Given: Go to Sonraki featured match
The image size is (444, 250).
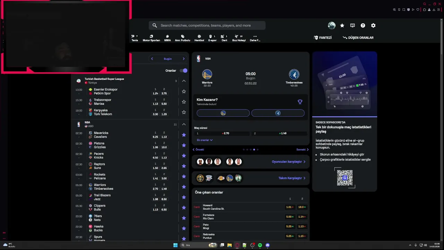Looking at the screenshot, I should [x=302, y=150].
